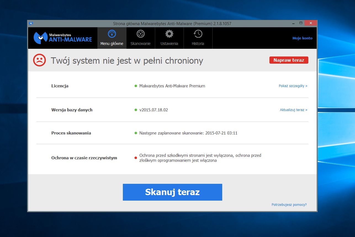Start scan with Skanuj teraz button

pos(173,192)
